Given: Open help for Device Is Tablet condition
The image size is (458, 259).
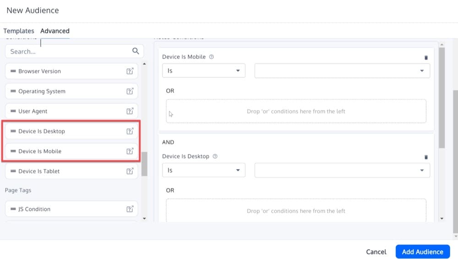Looking at the screenshot, I should (130, 171).
